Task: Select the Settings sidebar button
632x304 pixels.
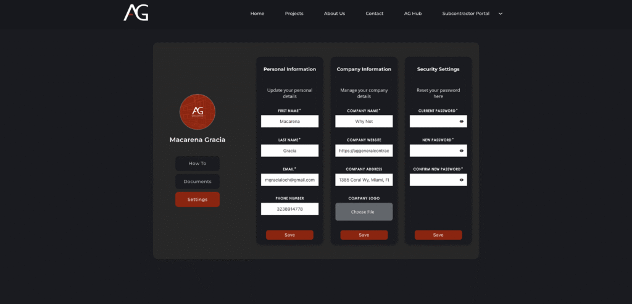Action: pyautogui.click(x=197, y=200)
